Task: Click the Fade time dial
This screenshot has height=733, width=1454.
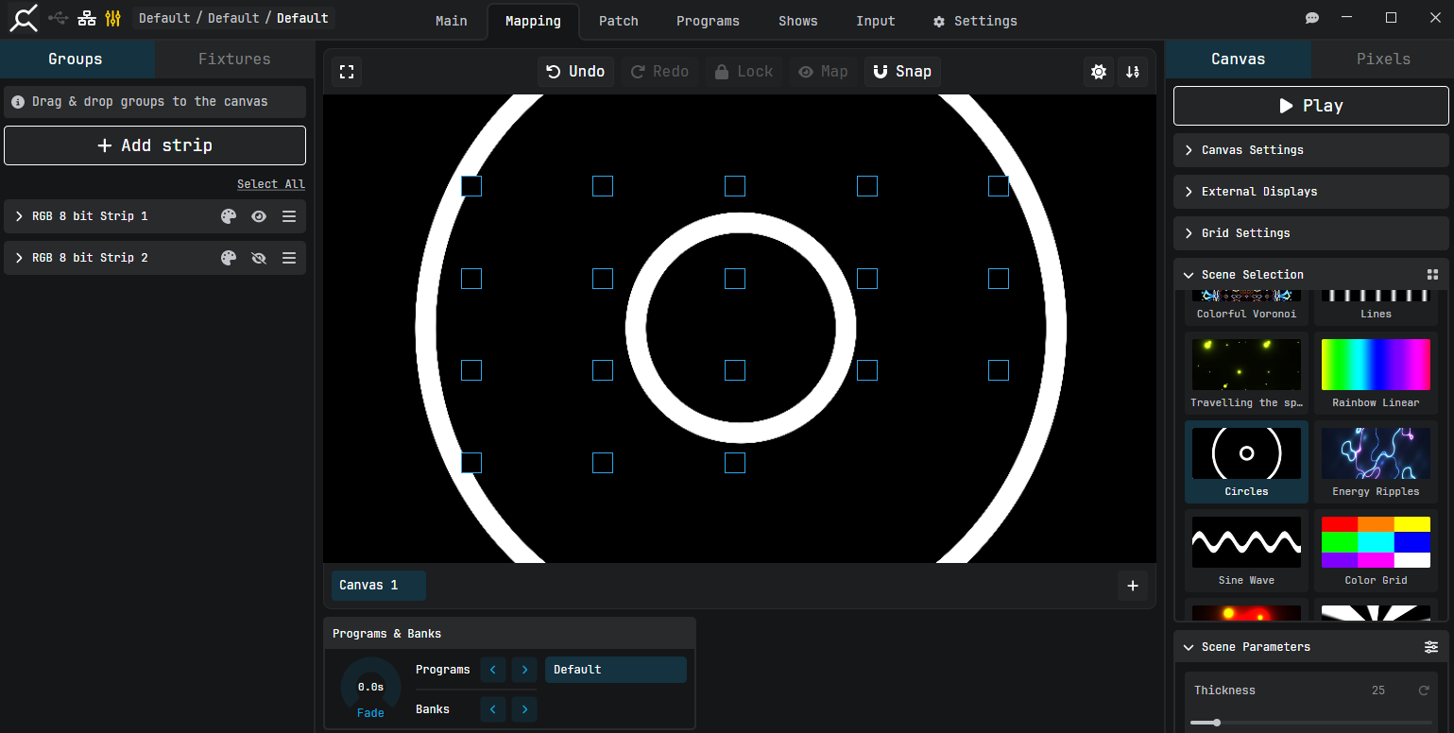Action: tap(370, 687)
